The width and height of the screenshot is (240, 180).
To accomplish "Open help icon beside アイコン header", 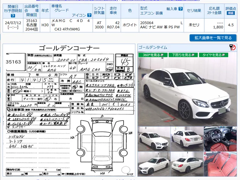I will point(89,15).
